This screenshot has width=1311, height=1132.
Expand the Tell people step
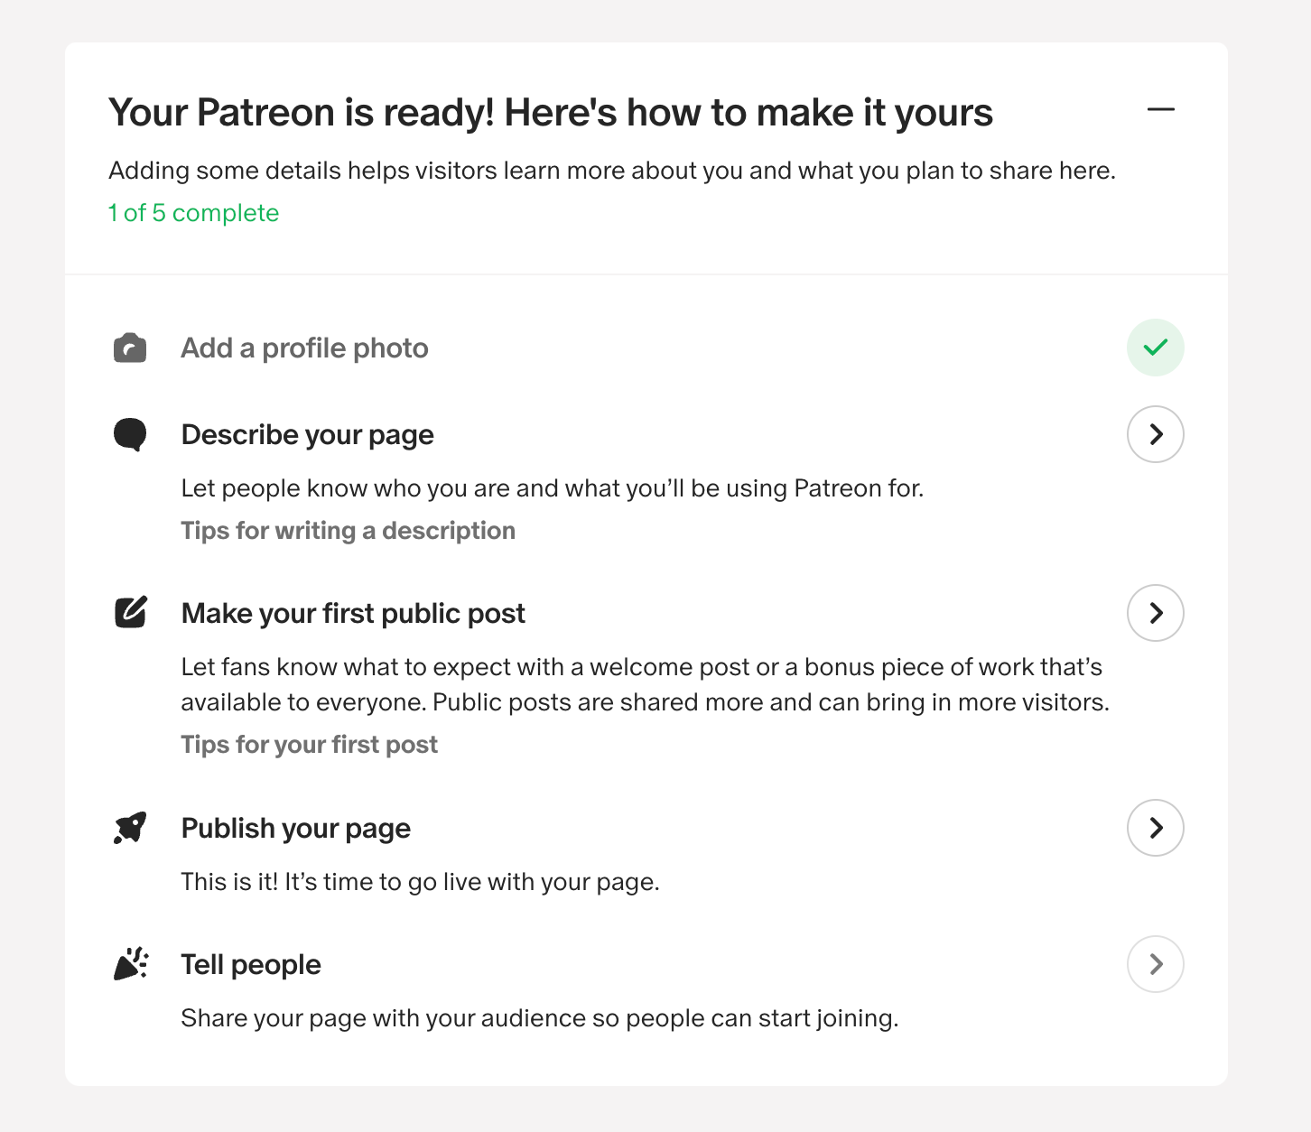pos(1156,964)
